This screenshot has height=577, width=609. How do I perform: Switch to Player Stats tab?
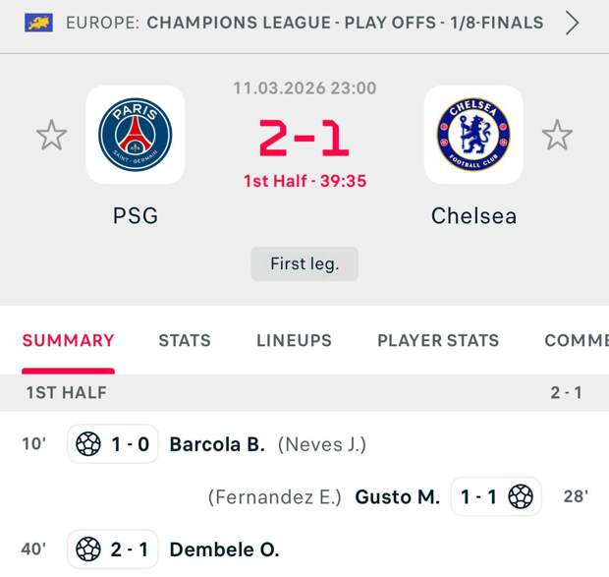pos(438,341)
